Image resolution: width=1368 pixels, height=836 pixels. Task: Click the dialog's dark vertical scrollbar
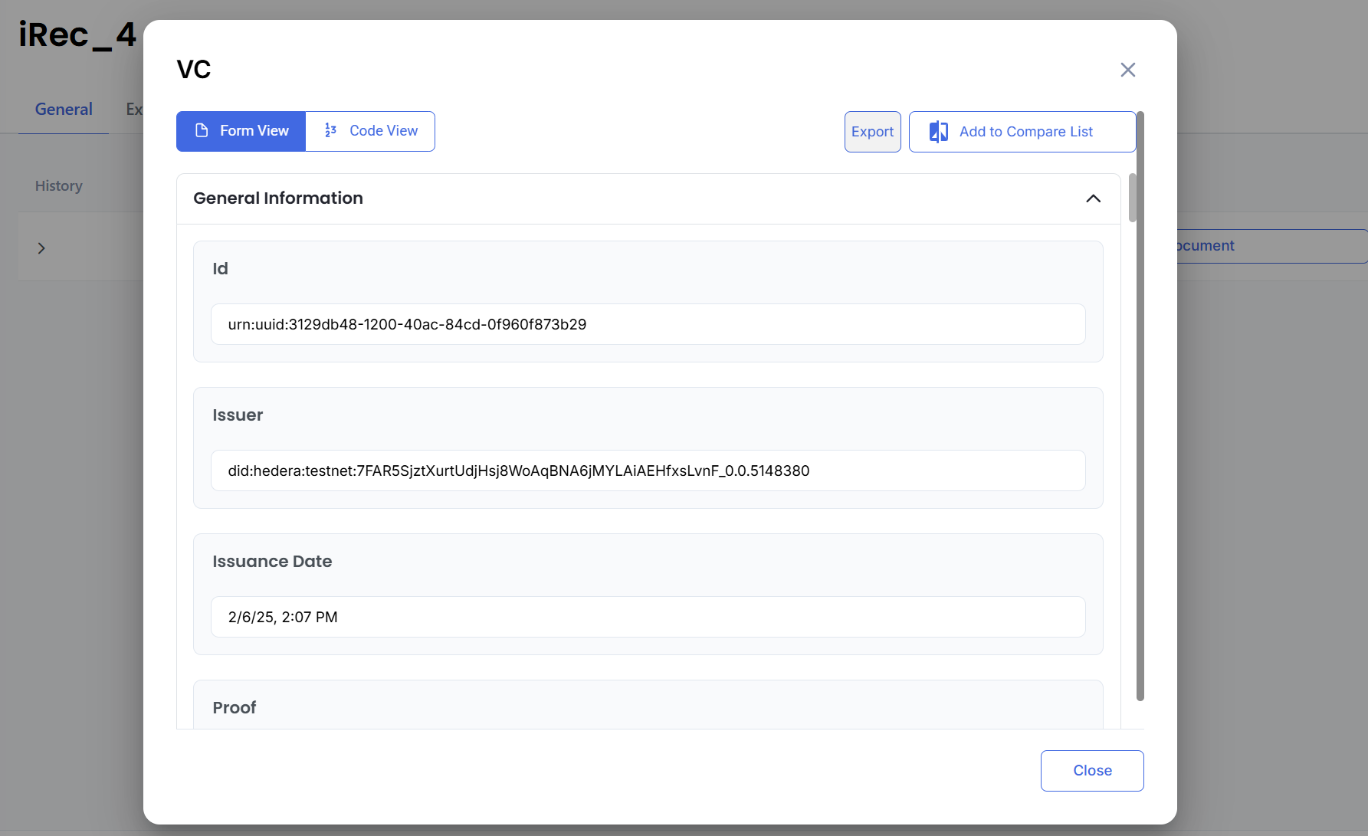(1140, 406)
